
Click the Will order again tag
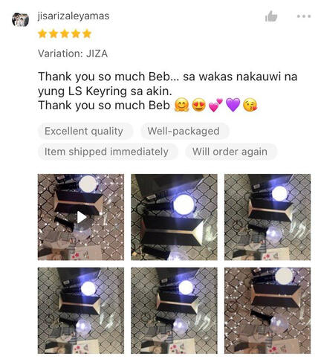tap(230, 152)
